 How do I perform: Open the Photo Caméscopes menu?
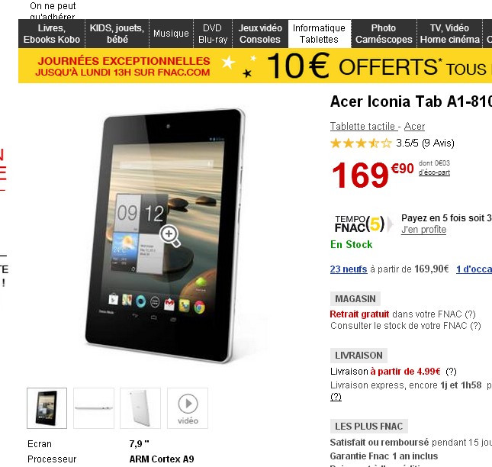[384, 34]
